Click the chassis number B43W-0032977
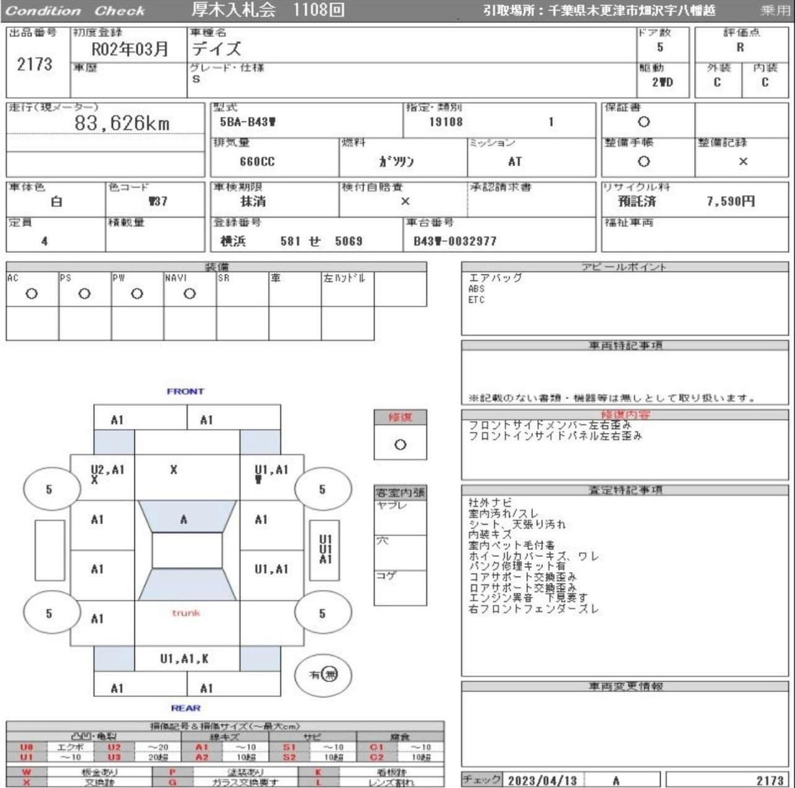 (455, 241)
